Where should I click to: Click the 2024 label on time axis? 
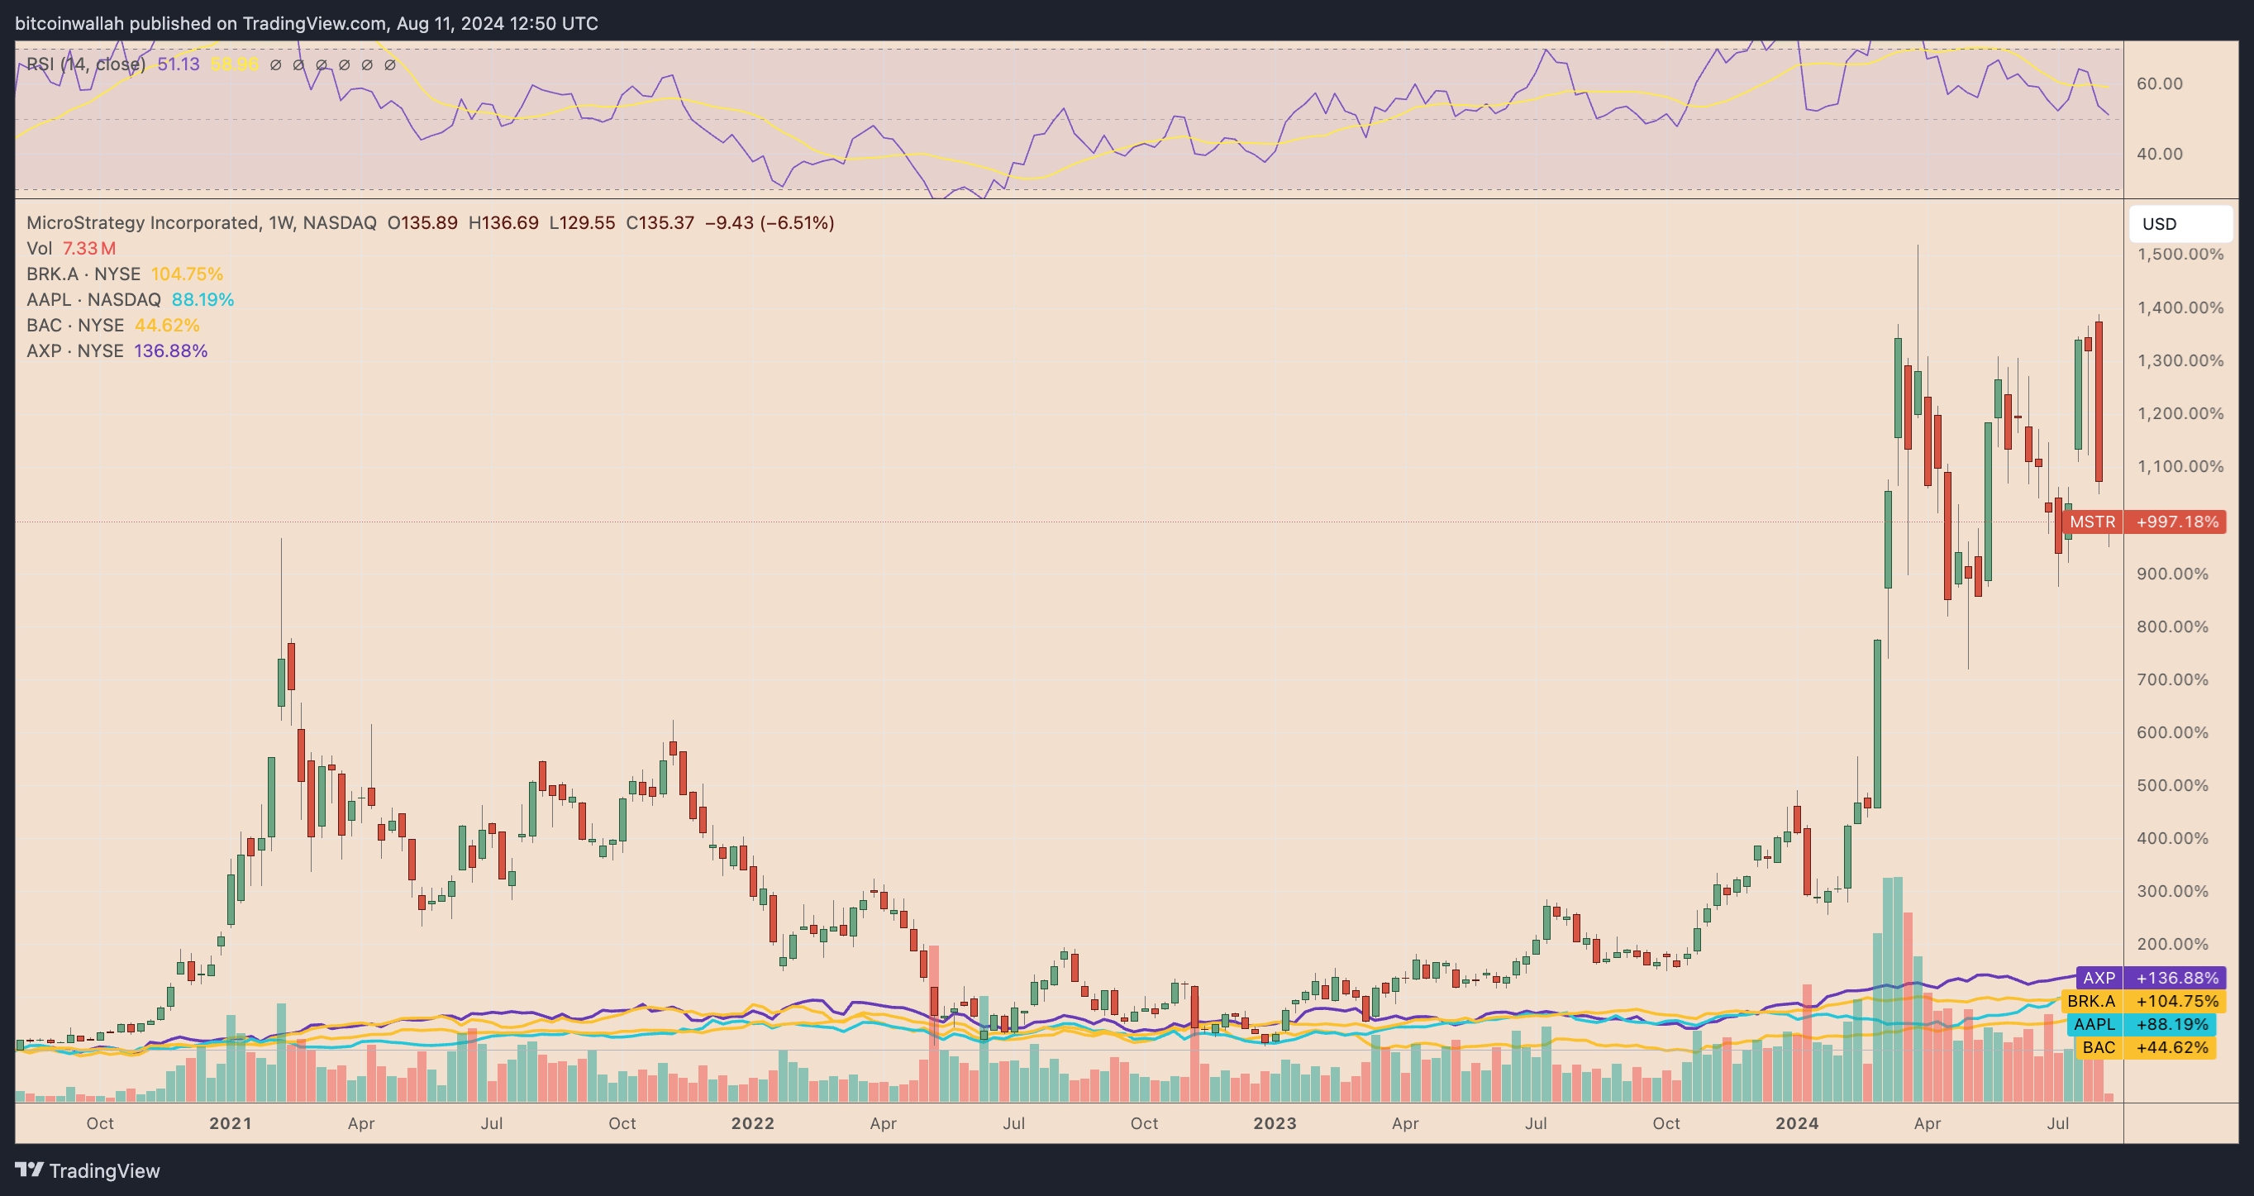pos(1797,1123)
